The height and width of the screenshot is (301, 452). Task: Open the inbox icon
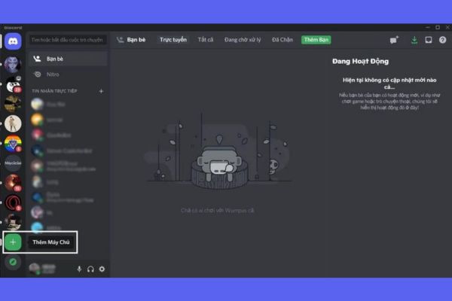click(x=429, y=40)
